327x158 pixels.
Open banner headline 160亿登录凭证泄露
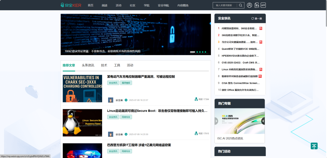[x=102, y=51]
